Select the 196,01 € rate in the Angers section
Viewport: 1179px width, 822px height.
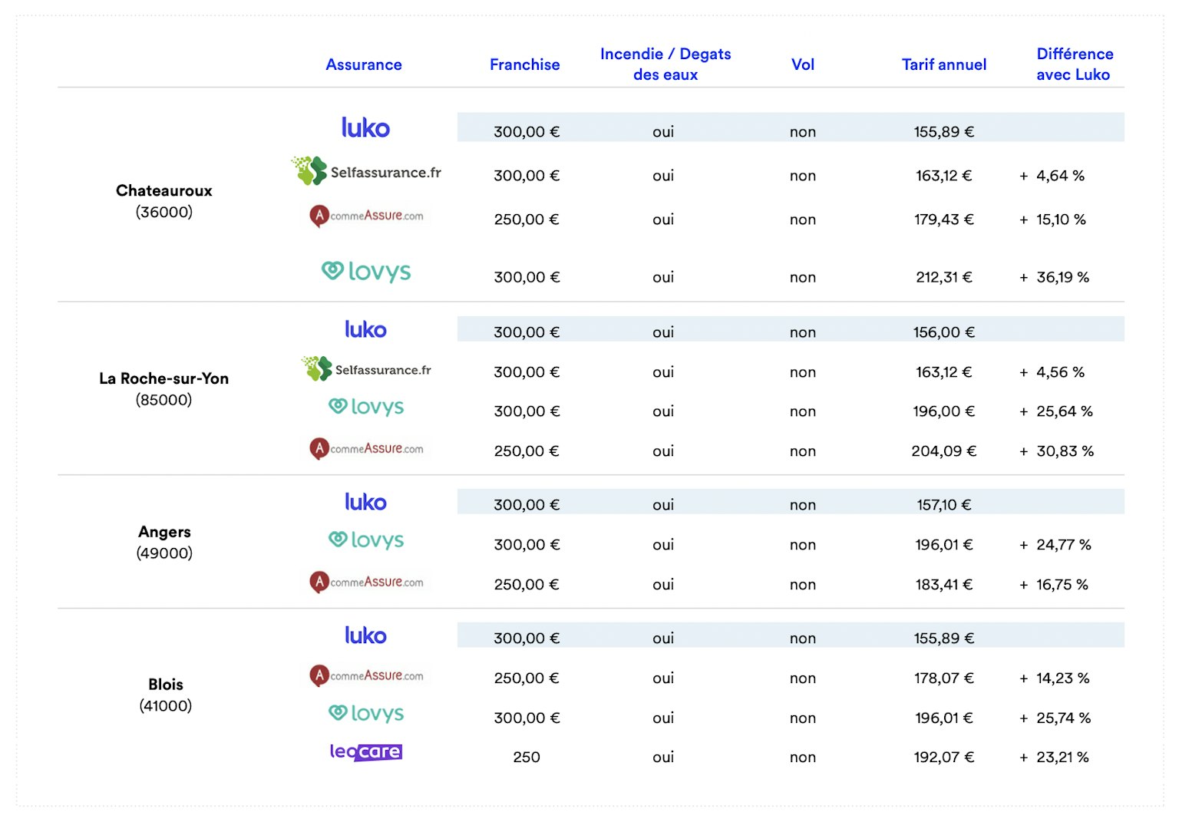(944, 545)
